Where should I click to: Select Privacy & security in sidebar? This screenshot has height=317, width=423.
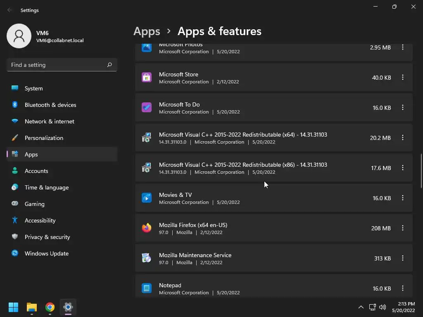[48, 237]
